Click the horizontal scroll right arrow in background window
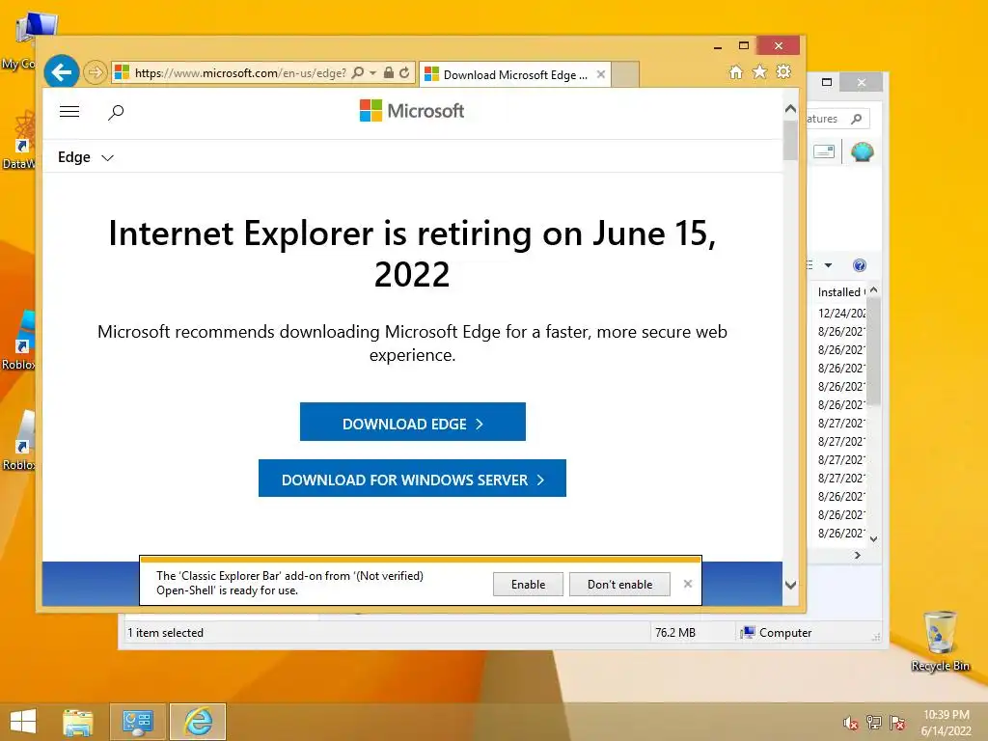Viewport: 988px width, 741px height. tap(858, 555)
